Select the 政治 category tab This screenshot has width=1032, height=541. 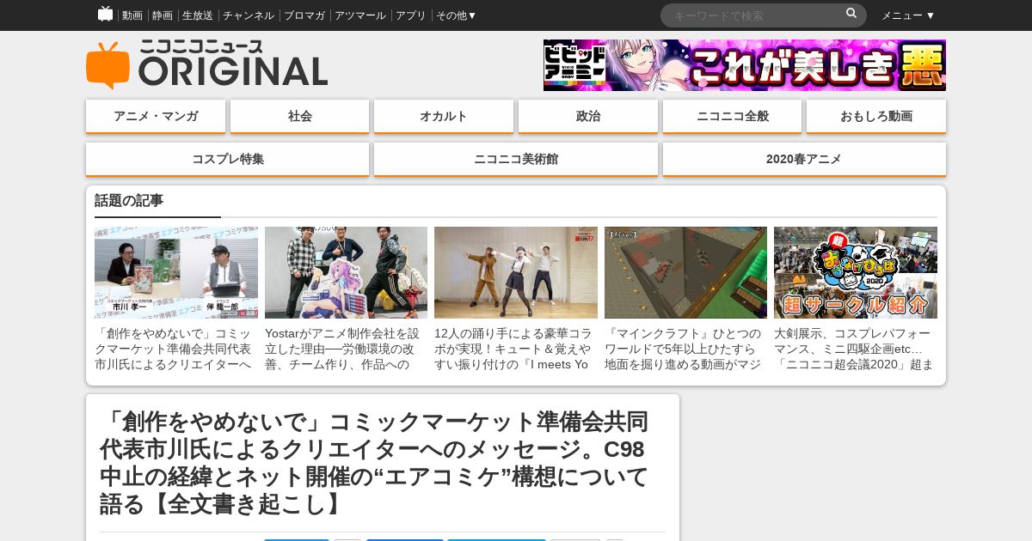coord(588,117)
